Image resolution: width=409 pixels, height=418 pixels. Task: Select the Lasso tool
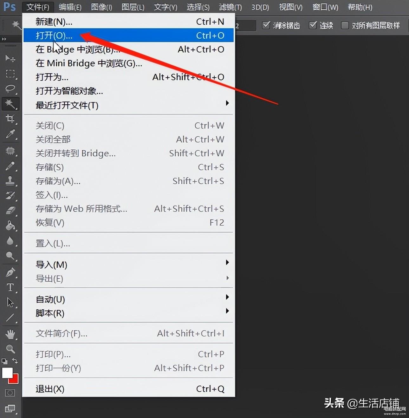[10, 88]
